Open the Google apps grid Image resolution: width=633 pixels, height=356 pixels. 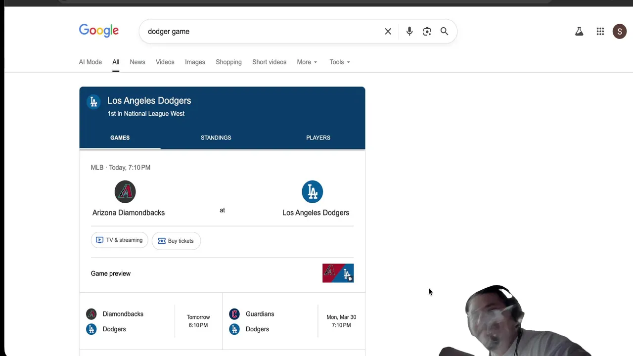[600, 32]
